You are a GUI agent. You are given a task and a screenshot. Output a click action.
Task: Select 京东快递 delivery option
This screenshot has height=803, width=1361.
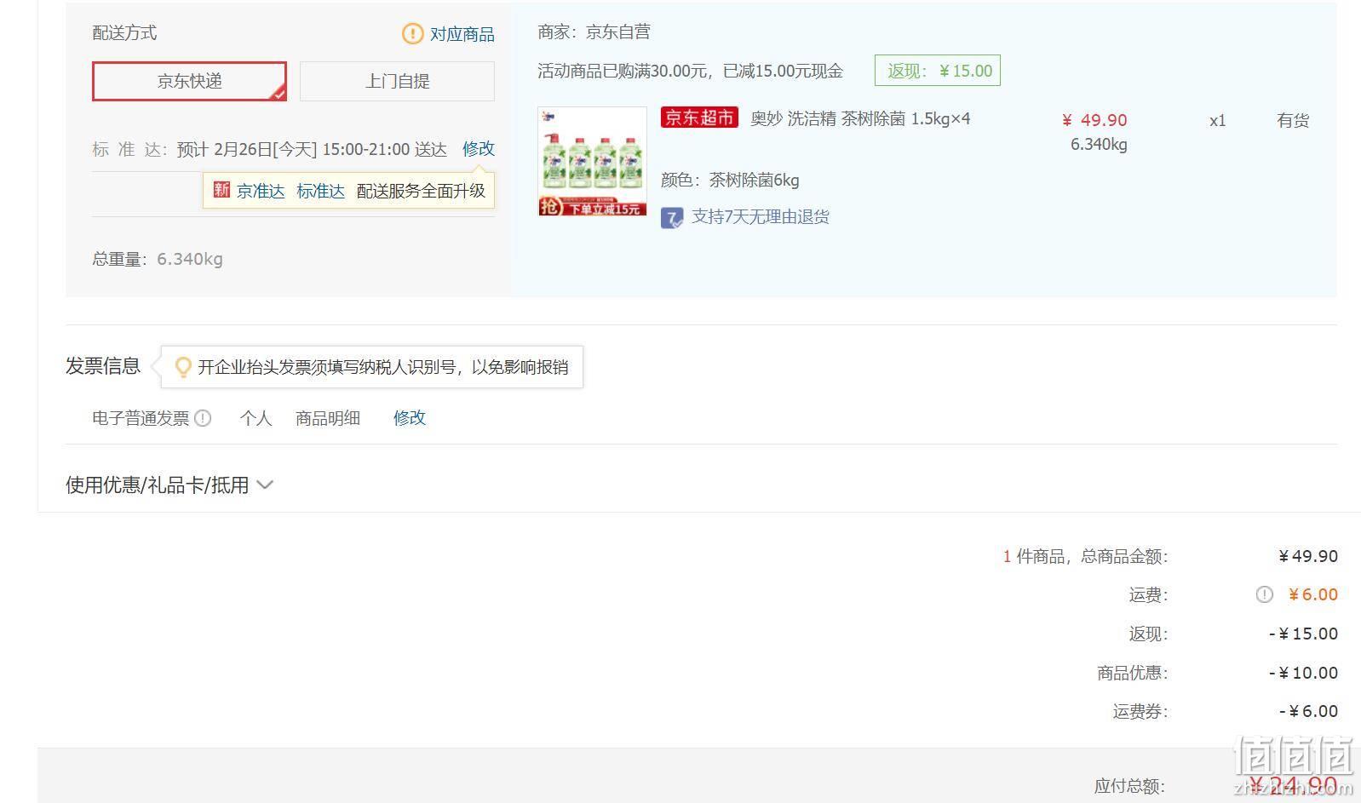[189, 81]
